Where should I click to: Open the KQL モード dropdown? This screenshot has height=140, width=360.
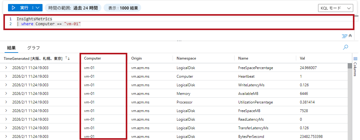click(x=335, y=8)
